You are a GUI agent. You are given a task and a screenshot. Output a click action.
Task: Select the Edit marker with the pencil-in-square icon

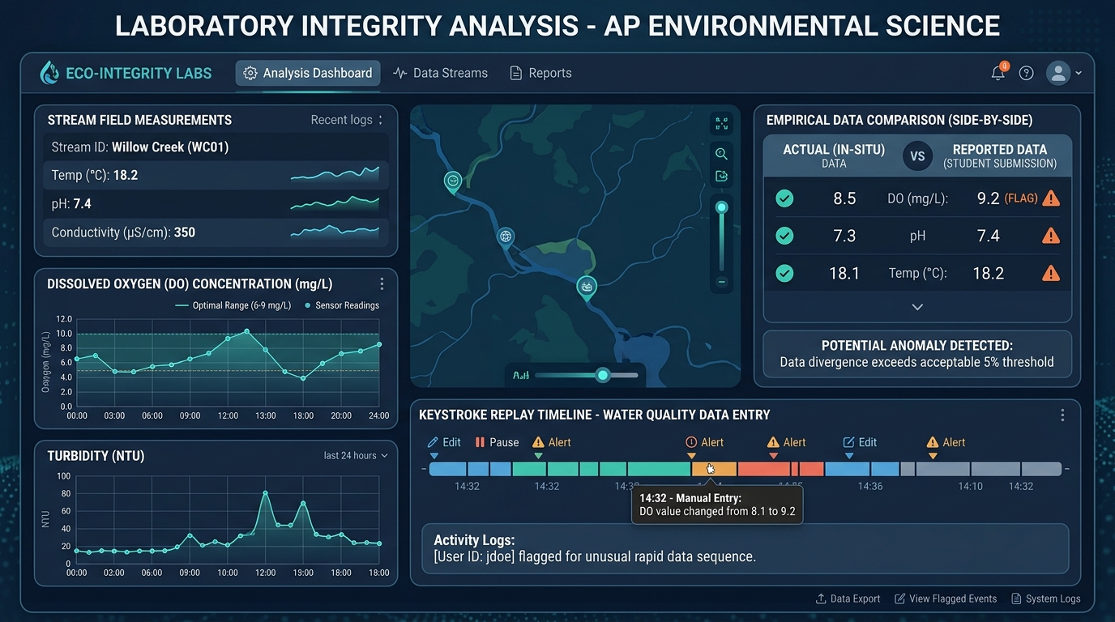[860, 442]
